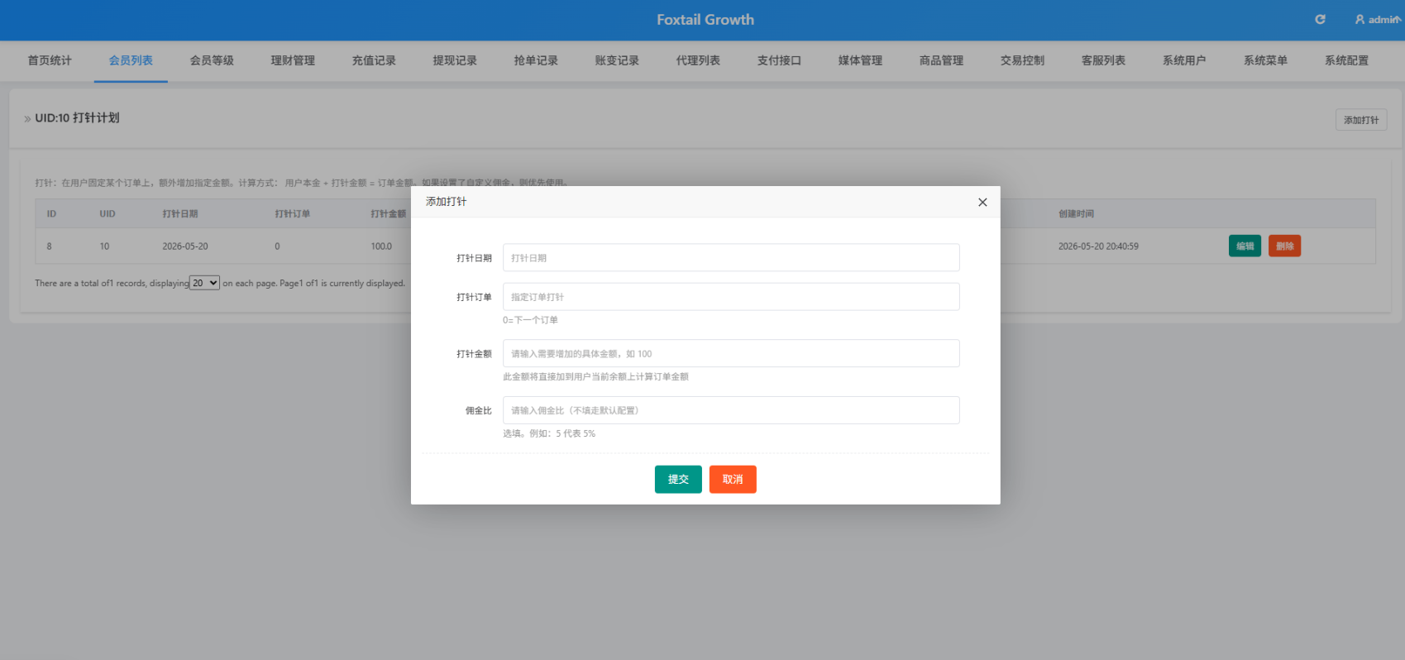The width and height of the screenshot is (1405, 660).
Task: Go to 会员等级 tab
Action: click(212, 60)
